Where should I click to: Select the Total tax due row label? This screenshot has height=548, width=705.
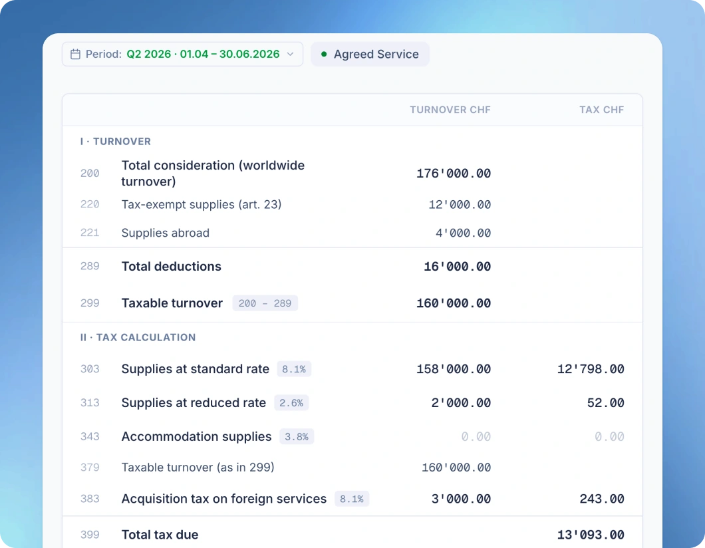160,535
